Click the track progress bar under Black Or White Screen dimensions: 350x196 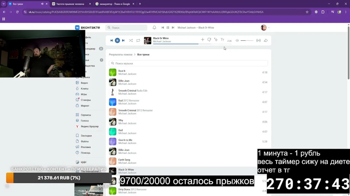(x=192, y=44)
